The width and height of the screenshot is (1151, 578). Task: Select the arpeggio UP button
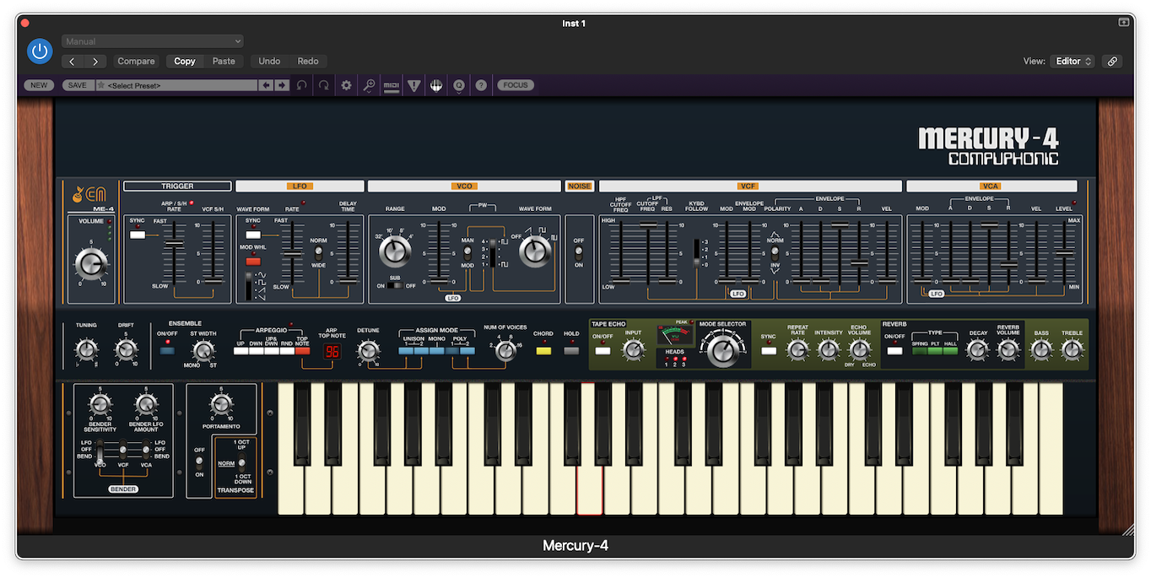coord(241,351)
